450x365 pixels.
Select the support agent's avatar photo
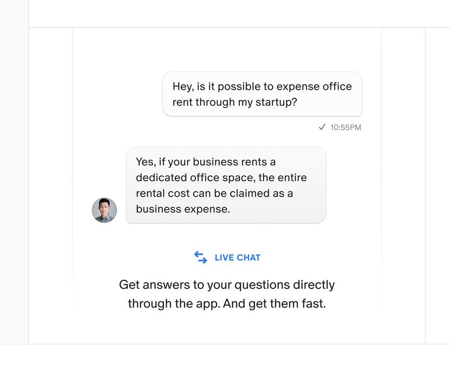(104, 210)
